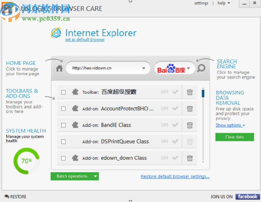Click the 70% system health gauge
The image size is (261, 202).
tap(26, 161)
